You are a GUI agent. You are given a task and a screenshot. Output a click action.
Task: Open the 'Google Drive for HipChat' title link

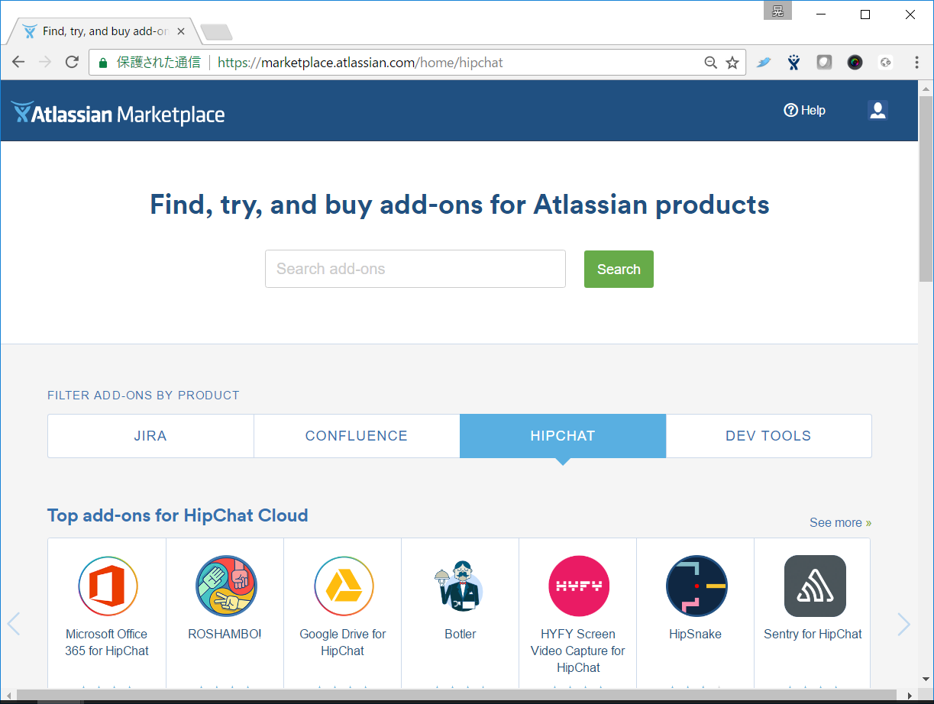point(343,642)
